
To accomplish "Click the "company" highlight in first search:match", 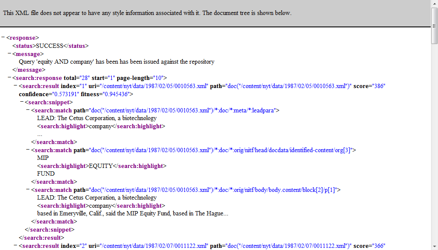I will pos(100,126).
